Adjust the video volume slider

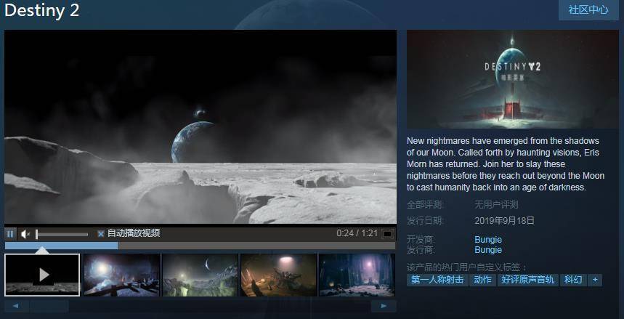click(x=62, y=234)
